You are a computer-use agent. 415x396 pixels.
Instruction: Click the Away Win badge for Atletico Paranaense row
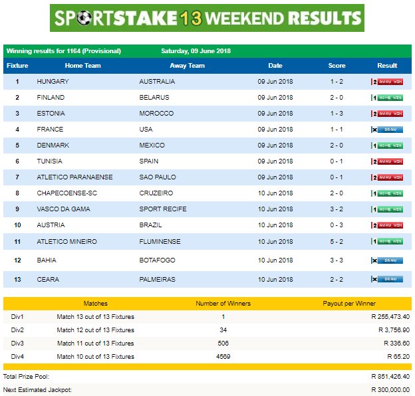pyautogui.click(x=387, y=177)
